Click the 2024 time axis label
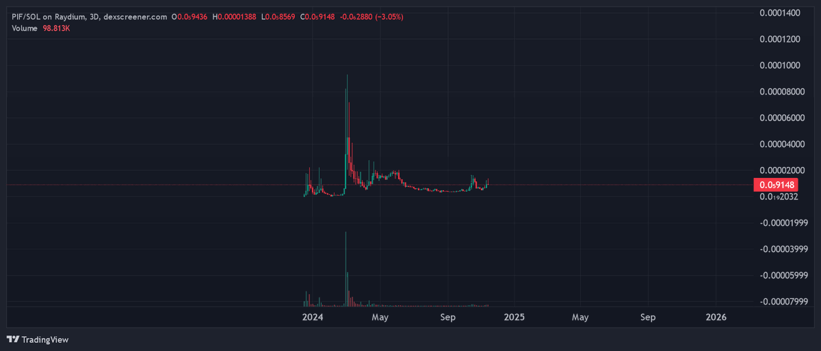821x351 pixels. click(x=313, y=317)
